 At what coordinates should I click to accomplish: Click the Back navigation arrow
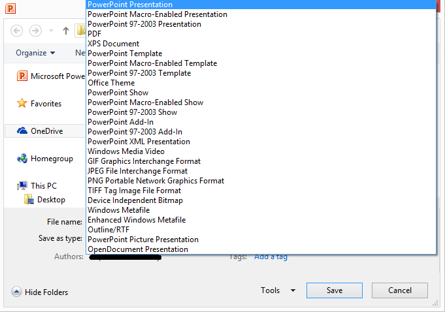[x=17, y=31]
